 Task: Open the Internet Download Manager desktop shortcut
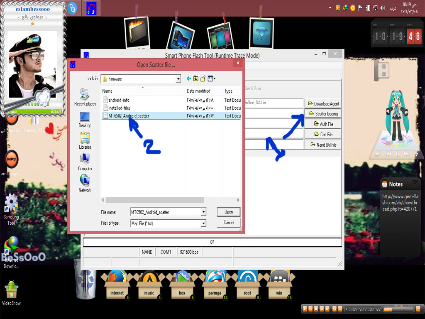tap(11, 252)
